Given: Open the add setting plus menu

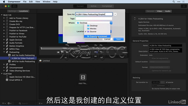Looking at the screenshot, I should (x=4, y=103).
